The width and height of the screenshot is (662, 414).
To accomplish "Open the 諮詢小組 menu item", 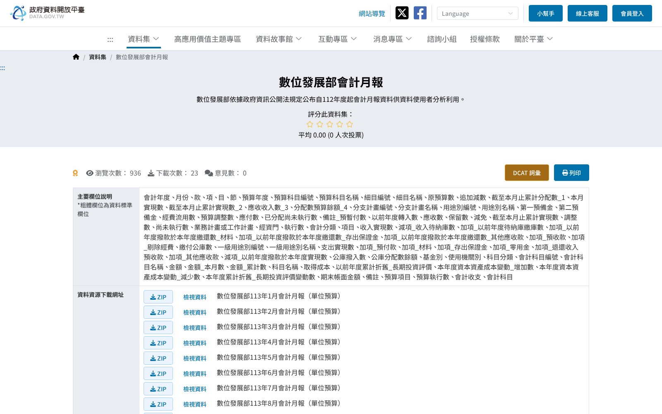I will [442, 39].
